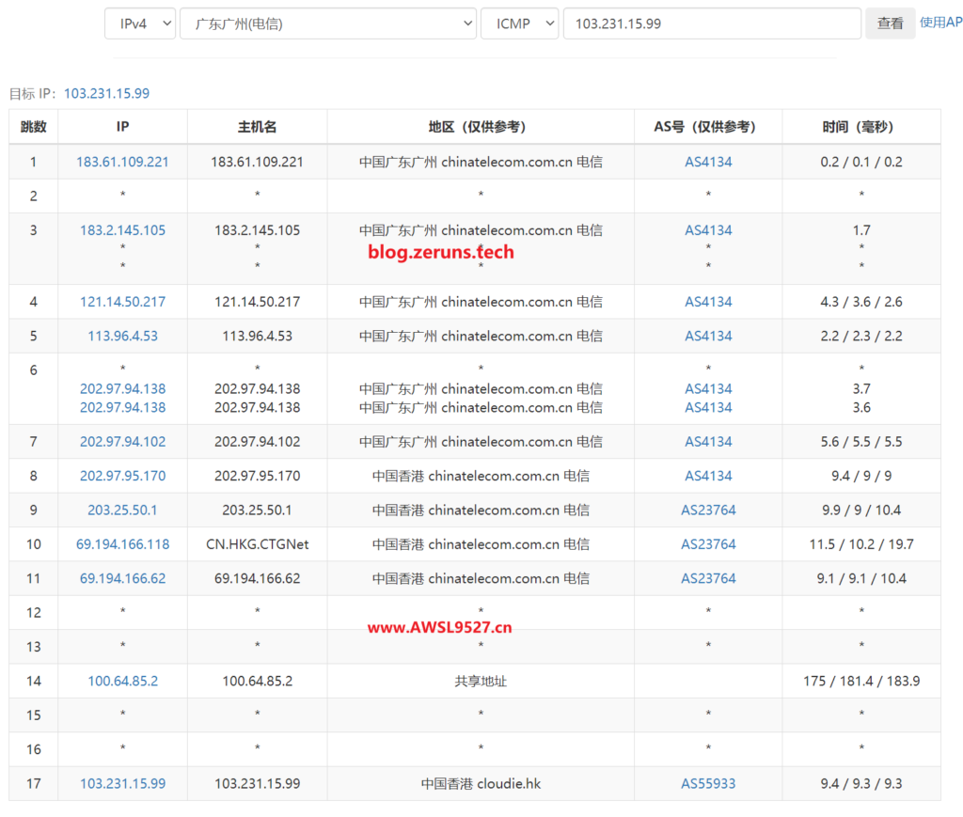Click the IP column header
The image size is (963, 817).
click(x=123, y=127)
